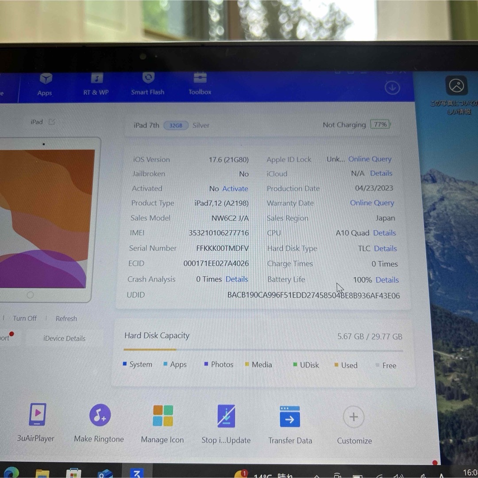Click the 77% battery indicator
This screenshot has height=478, width=478.
click(x=380, y=124)
